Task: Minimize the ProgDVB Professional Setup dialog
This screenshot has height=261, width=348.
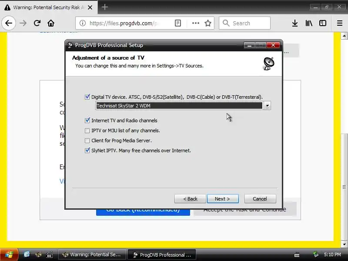Action: pos(249,45)
